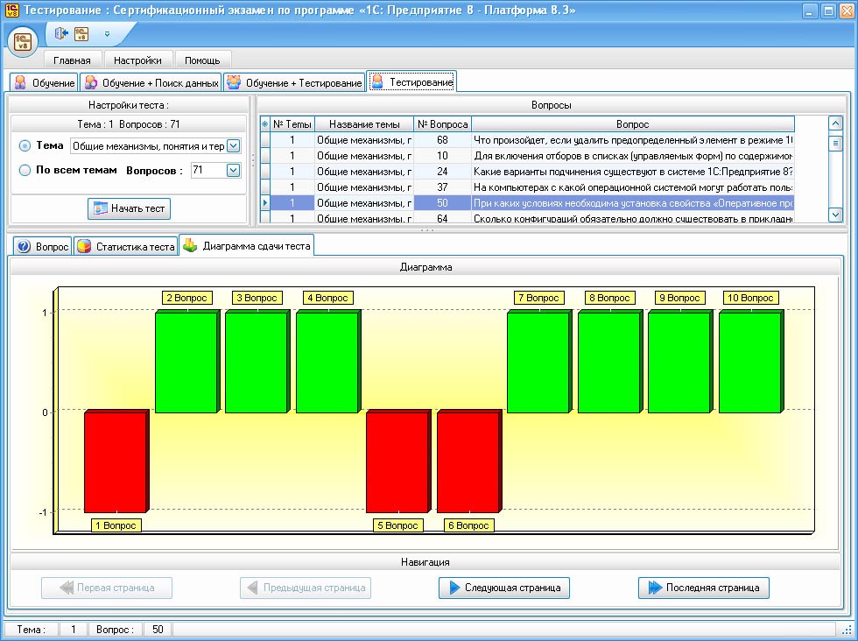Click the blue question mark tab icon
858x641 pixels.
(x=24, y=246)
